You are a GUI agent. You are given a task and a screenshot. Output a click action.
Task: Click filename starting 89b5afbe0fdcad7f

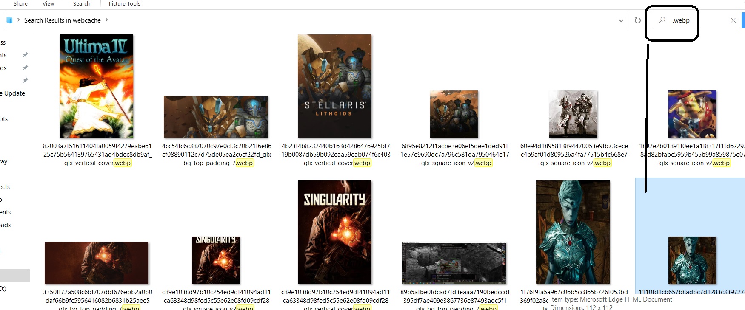[x=455, y=300]
